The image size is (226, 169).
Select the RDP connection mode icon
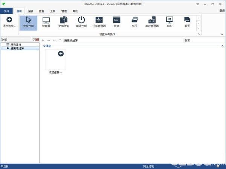[x=169, y=22]
